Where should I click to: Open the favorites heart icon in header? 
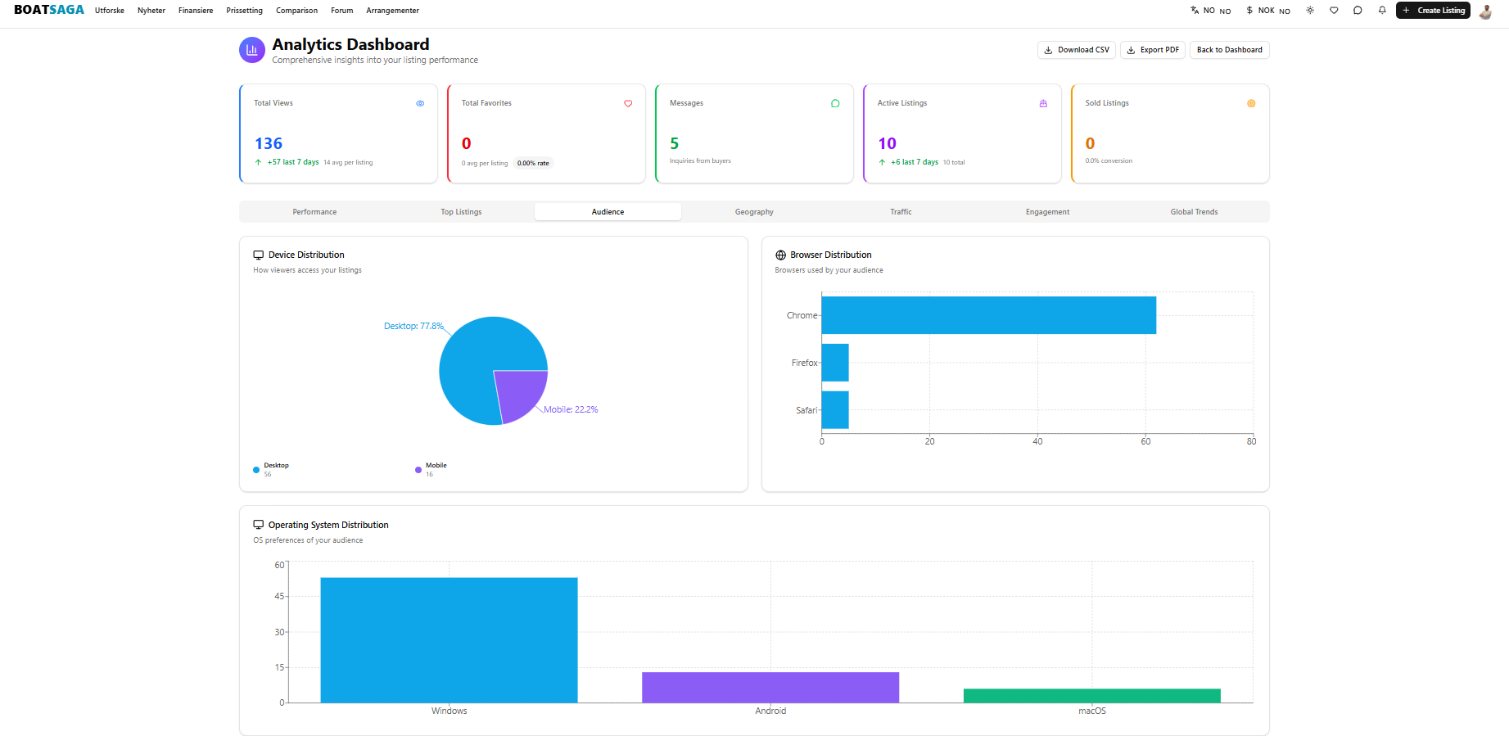(1334, 11)
